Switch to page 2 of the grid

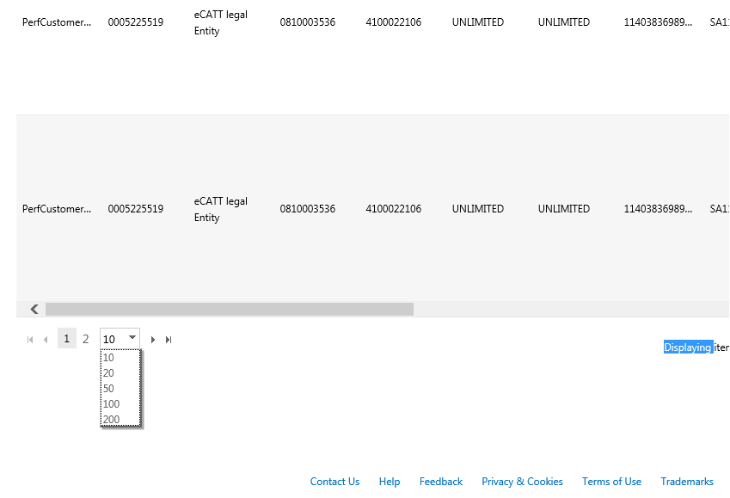[86, 339]
